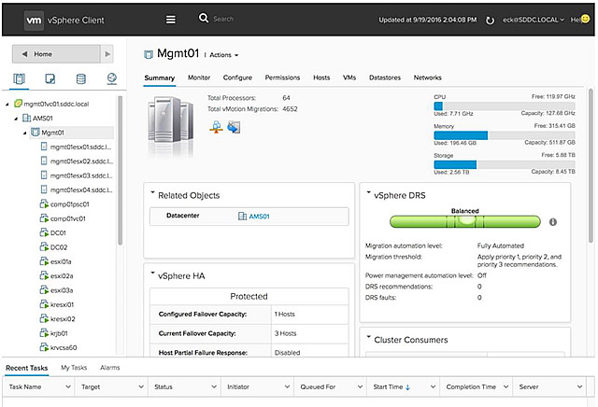This screenshot has width=598, height=407.
Task: Collapse the vSphere HA panel
Action: tap(152, 274)
